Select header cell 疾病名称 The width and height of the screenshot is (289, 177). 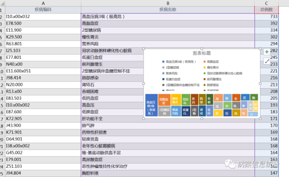[x=168, y=10]
